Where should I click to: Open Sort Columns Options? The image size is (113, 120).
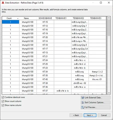95,102
